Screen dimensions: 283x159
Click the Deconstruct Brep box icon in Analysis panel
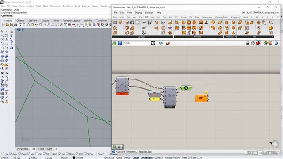[x=127, y=23]
